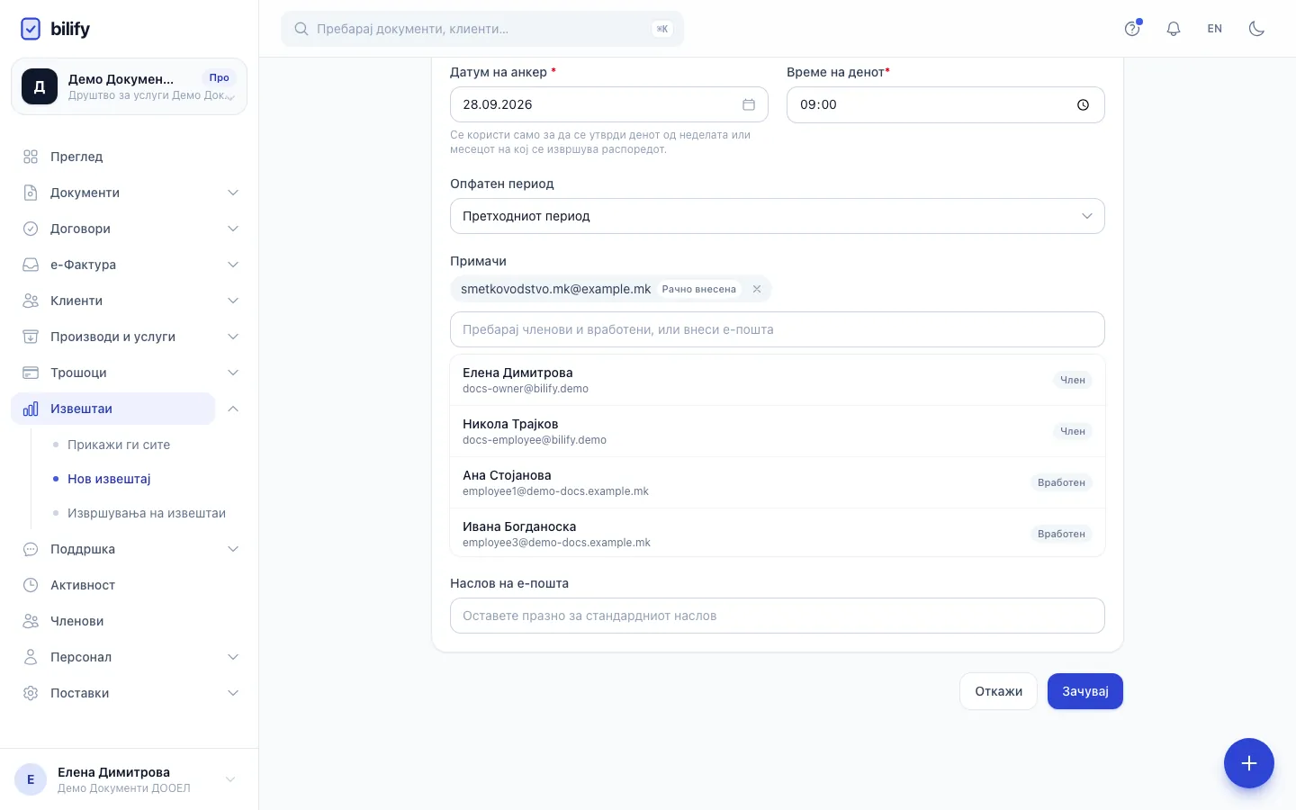Click the Откажи cancel button
This screenshot has height=810, width=1296.
[999, 691]
